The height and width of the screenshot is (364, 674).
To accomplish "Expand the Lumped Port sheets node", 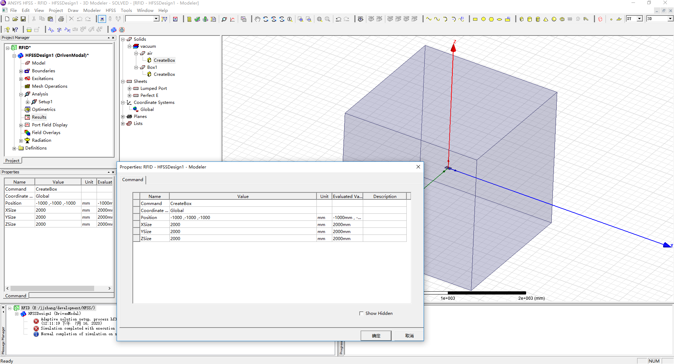I will (129, 88).
